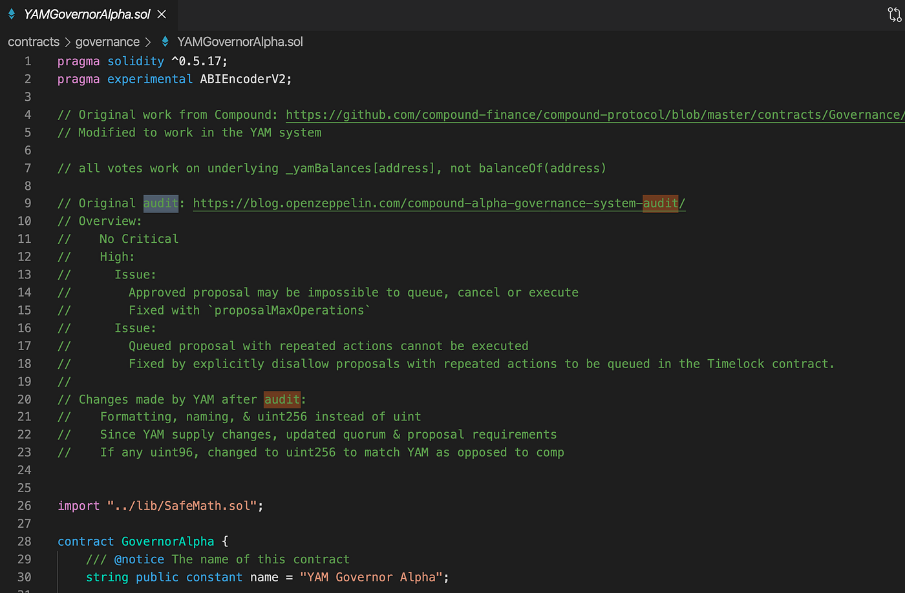This screenshot has width=905, height=593.
Task: Click '@notice' tag on line 29
Action: pos(140,559)
